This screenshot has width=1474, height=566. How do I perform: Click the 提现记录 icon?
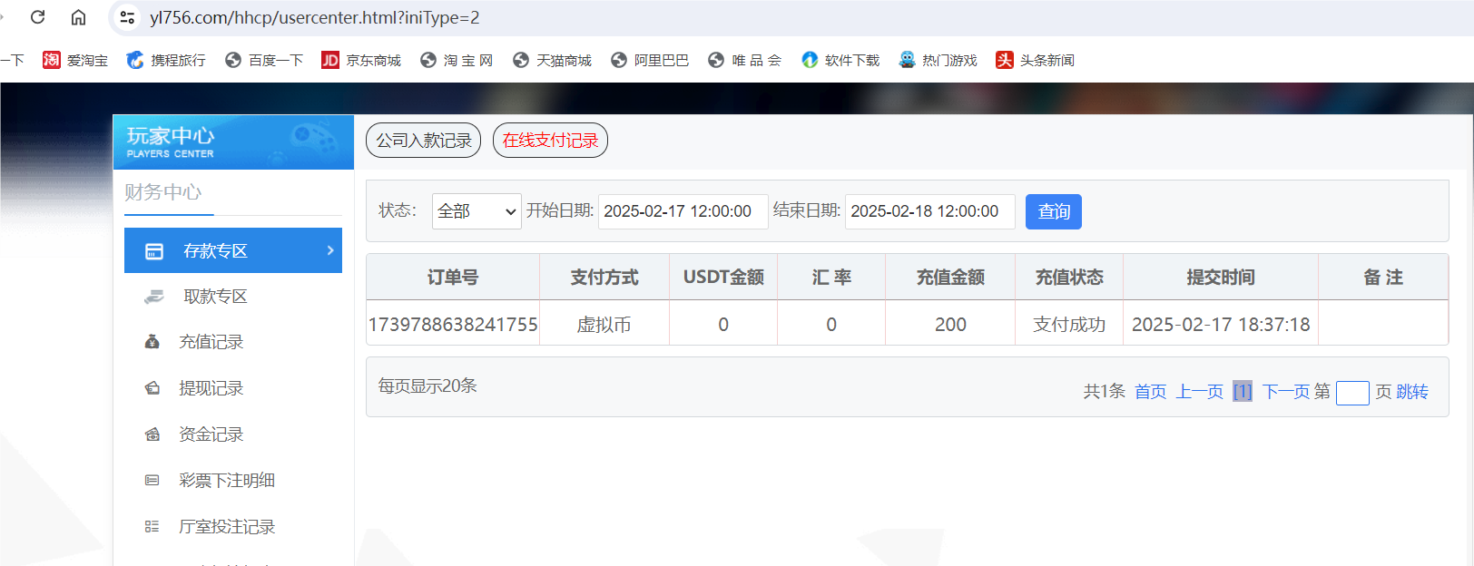click(152, 388)
